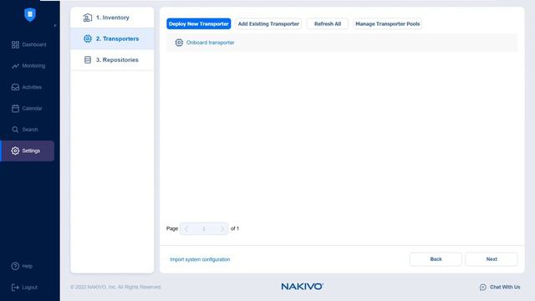Open Chat With Us
Viewport: 535px width, 301px height.
coord(500,287)
